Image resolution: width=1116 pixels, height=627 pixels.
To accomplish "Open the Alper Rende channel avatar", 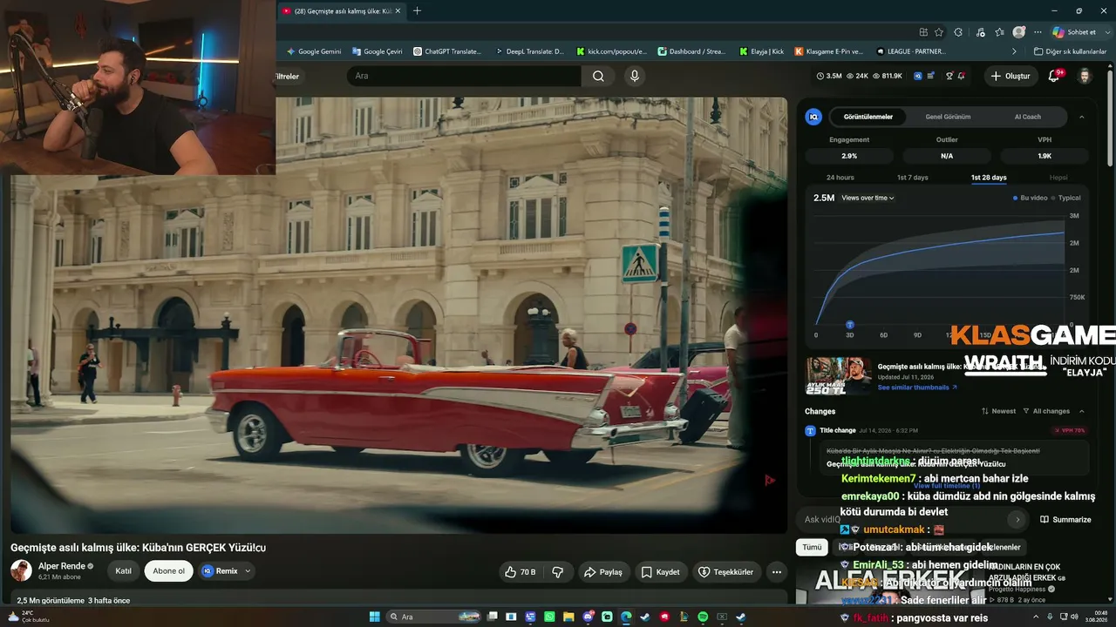I will click(21, 570).
